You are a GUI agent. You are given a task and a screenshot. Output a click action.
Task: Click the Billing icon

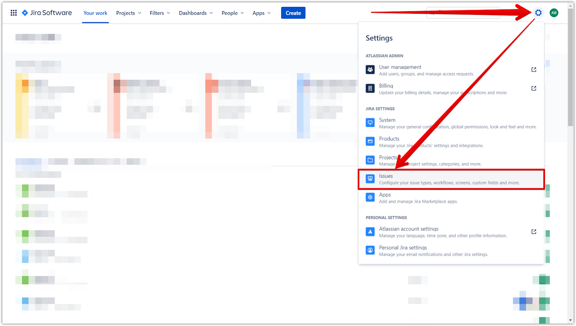(x=370, y=89)
